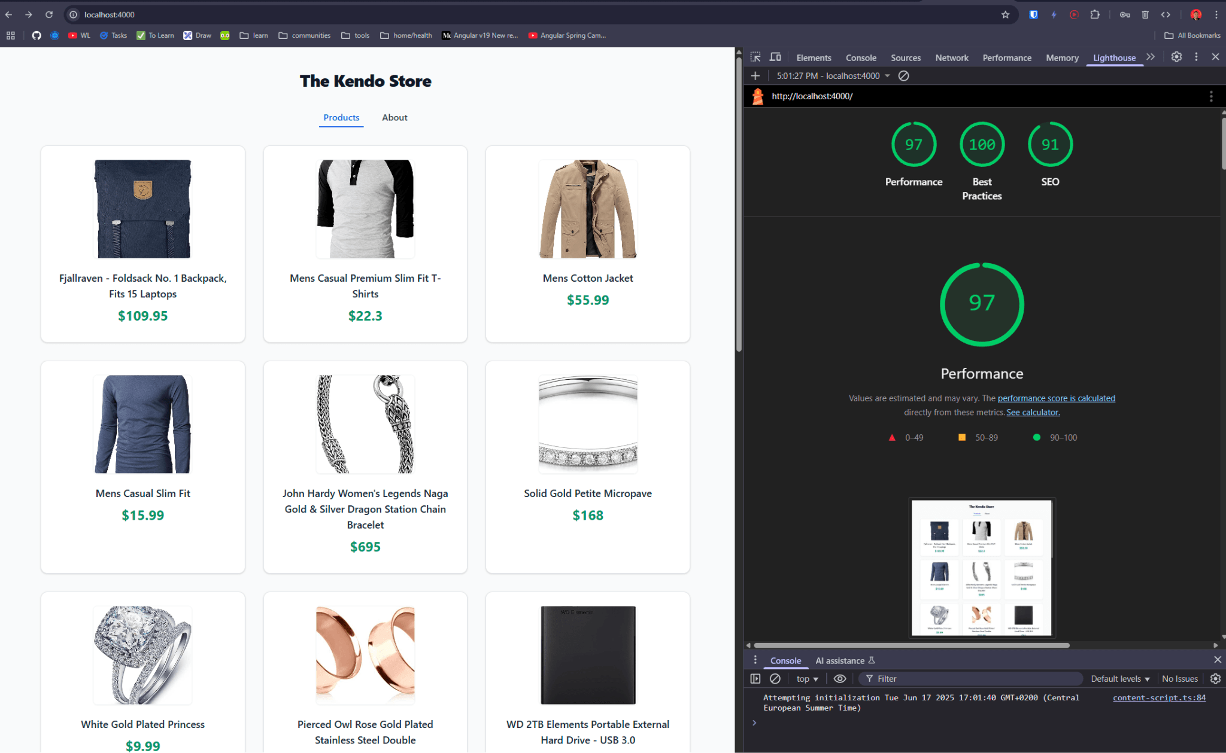This screenshot has height=753, width=1226.
Task: Click the Mens Cotton Jacket title
Action: click(588, 278)
